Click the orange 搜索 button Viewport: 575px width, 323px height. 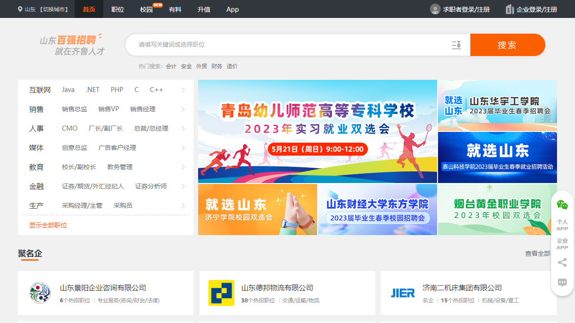(x=508, y=45)
